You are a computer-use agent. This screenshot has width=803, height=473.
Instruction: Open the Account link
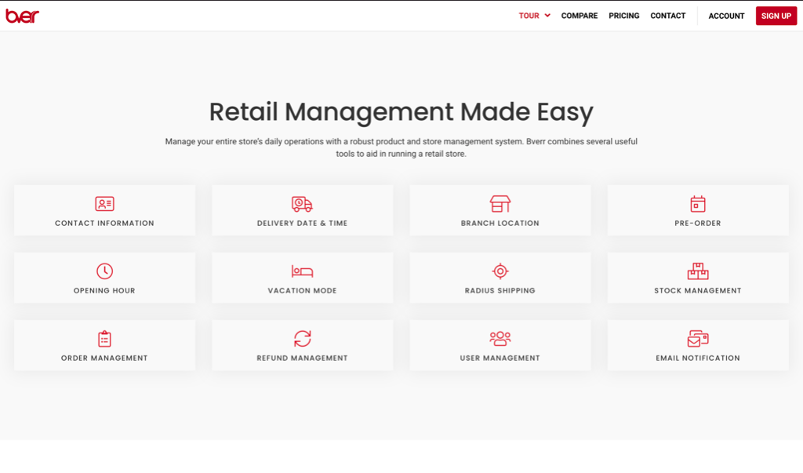point(726,16)
